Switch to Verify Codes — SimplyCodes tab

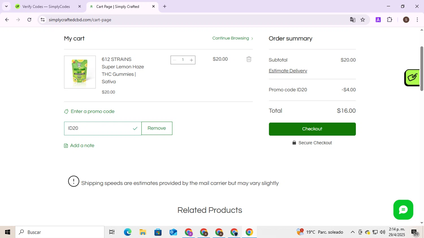coord(46,6)
